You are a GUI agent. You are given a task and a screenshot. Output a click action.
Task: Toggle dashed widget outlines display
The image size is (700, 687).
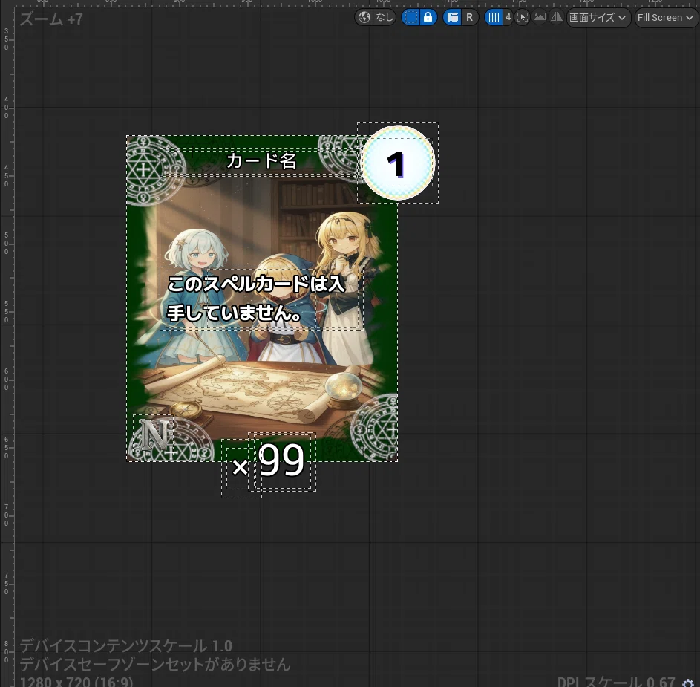[x=410, y=17]
